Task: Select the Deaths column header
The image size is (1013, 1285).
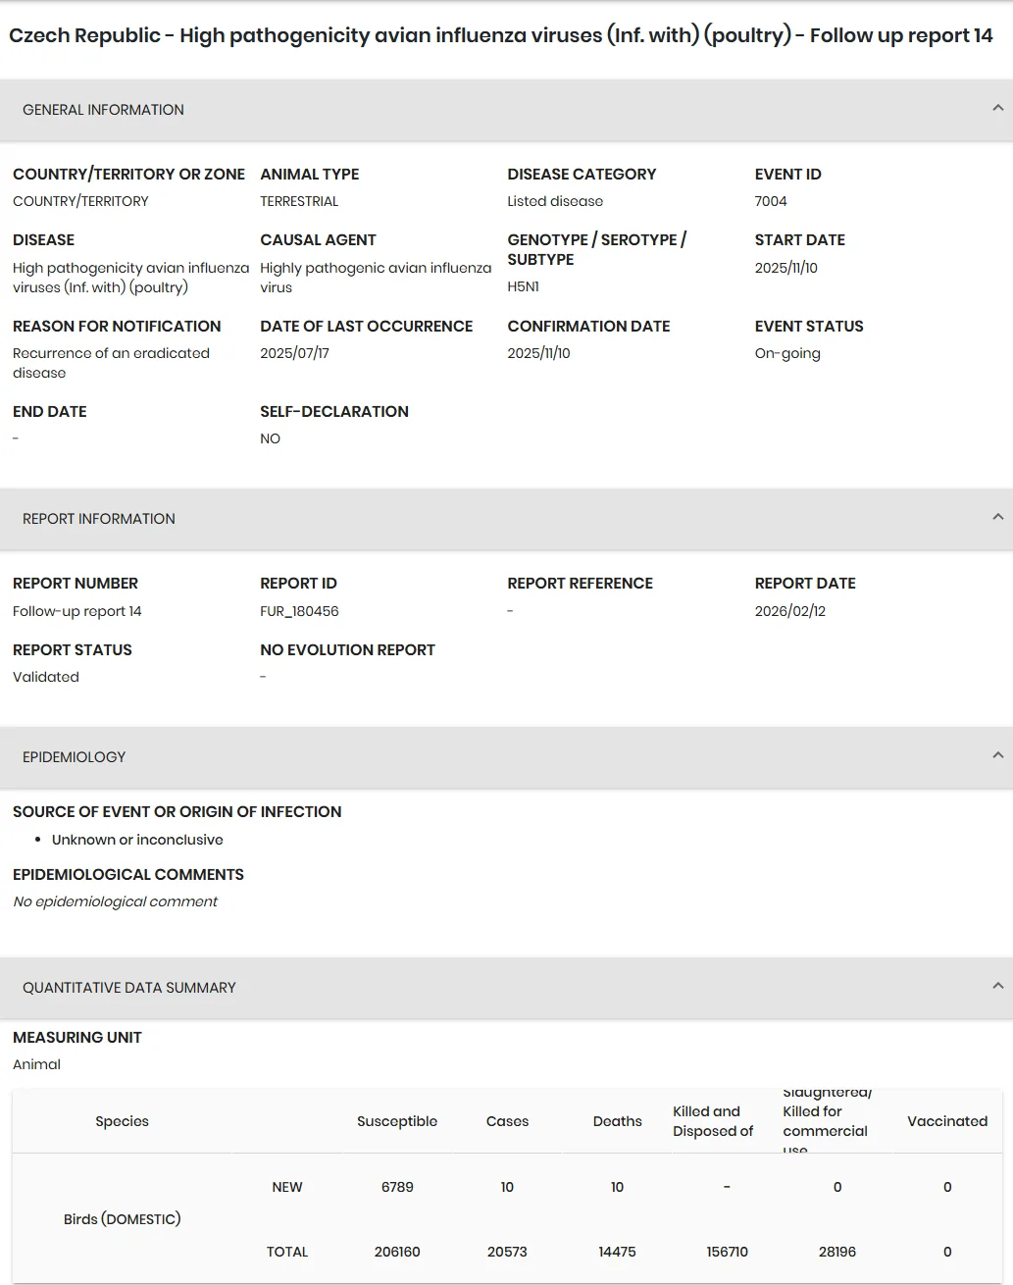Action: point(617,1121)
